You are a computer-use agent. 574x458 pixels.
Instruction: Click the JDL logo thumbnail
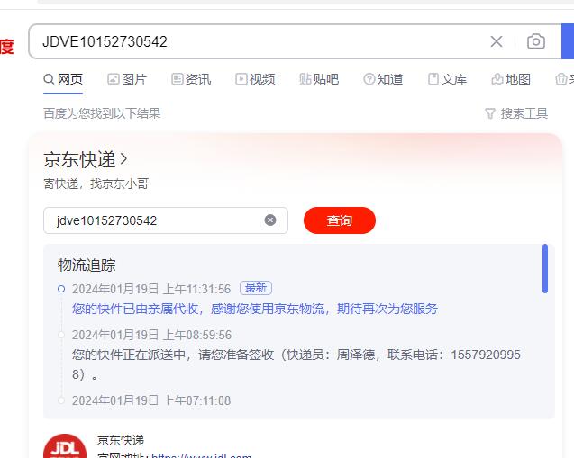pos(65,446)
